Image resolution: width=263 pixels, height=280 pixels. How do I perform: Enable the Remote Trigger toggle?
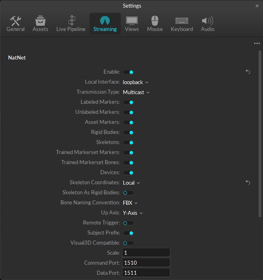pos(128,223)
